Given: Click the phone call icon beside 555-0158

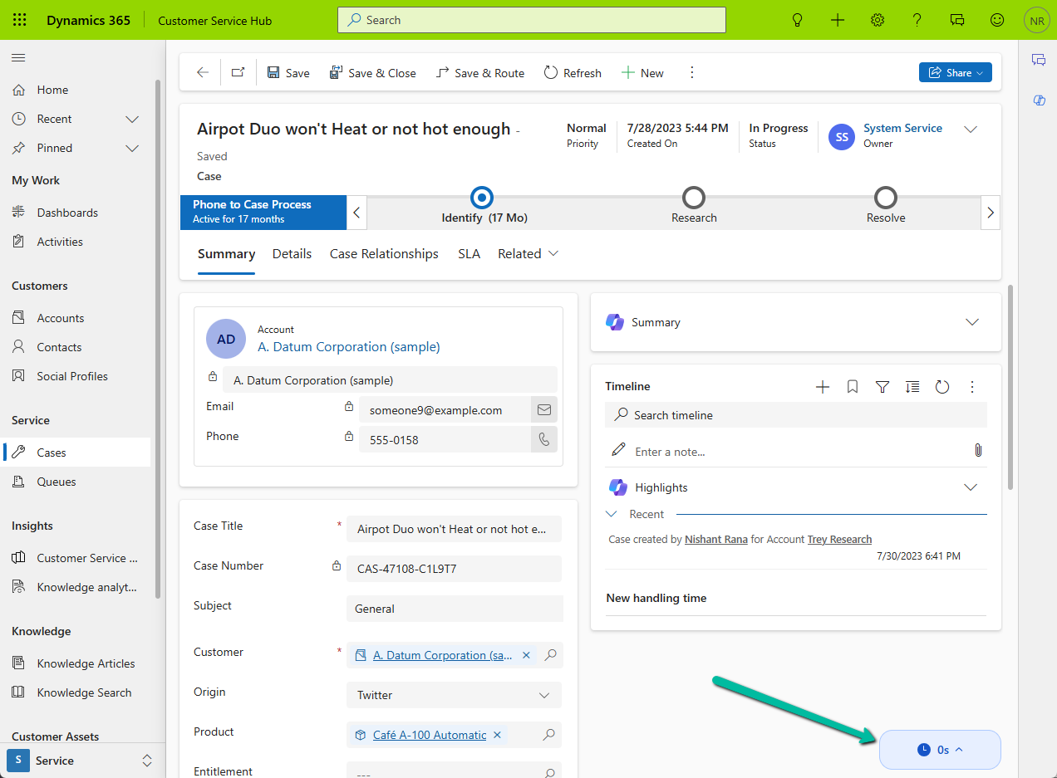Looking at the screenshot, I should (x=544, y=440).
